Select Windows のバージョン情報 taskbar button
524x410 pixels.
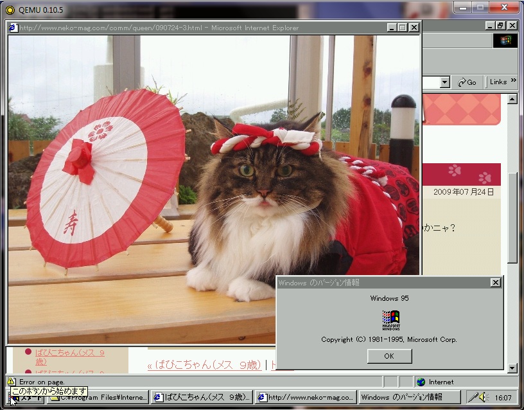(x=408, y=397)
